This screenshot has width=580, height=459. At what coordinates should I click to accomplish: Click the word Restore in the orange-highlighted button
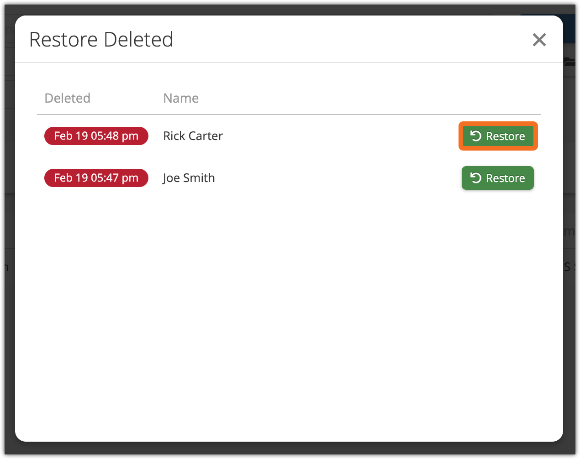coord(505,136)
